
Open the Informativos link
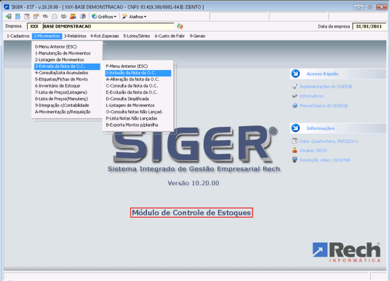311,96
